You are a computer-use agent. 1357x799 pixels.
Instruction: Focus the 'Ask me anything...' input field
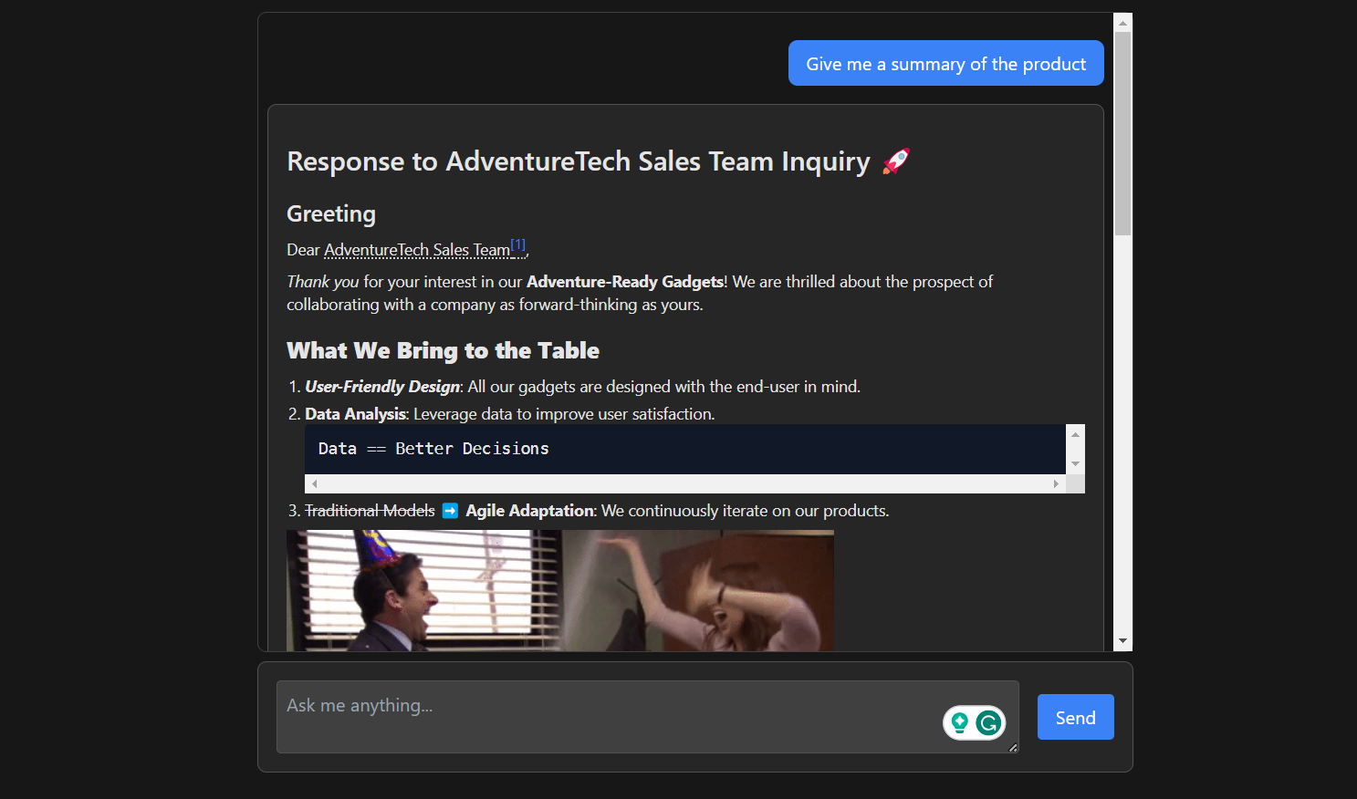coord(647,717)
